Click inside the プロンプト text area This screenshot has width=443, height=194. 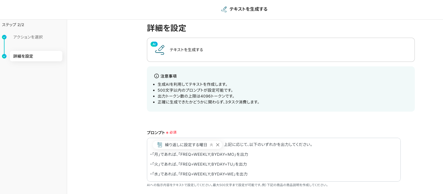(x=274, y=160)
